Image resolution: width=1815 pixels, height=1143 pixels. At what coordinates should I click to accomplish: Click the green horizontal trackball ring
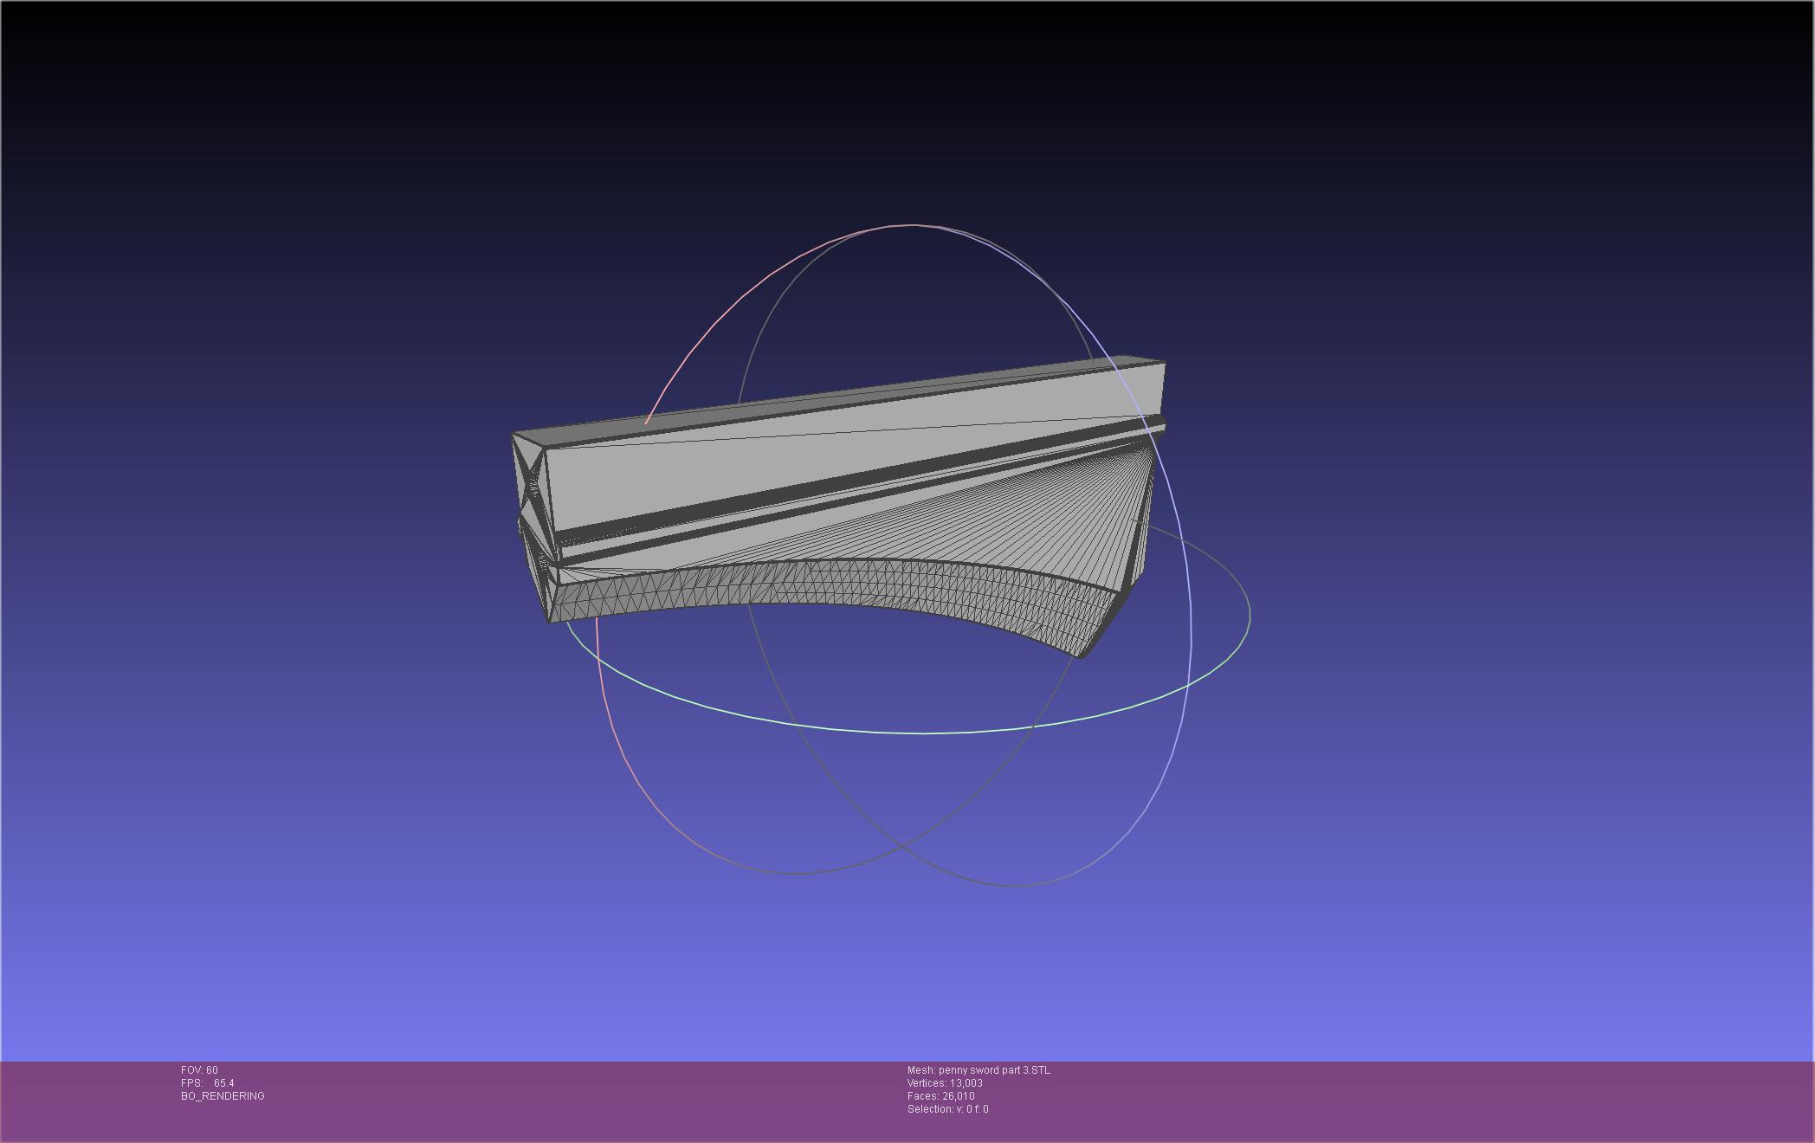922,733
